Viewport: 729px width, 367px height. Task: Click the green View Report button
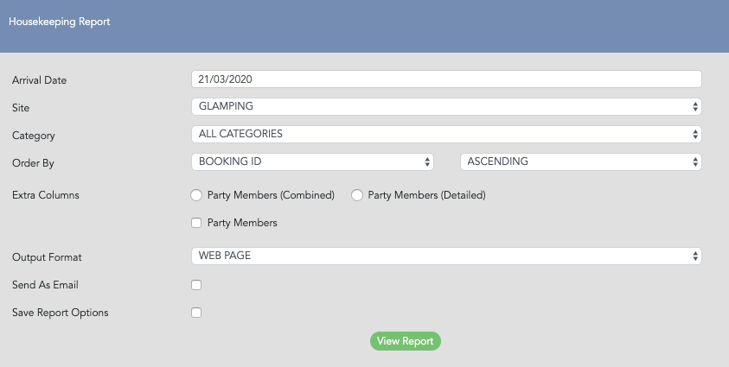(x=406, y=341)
